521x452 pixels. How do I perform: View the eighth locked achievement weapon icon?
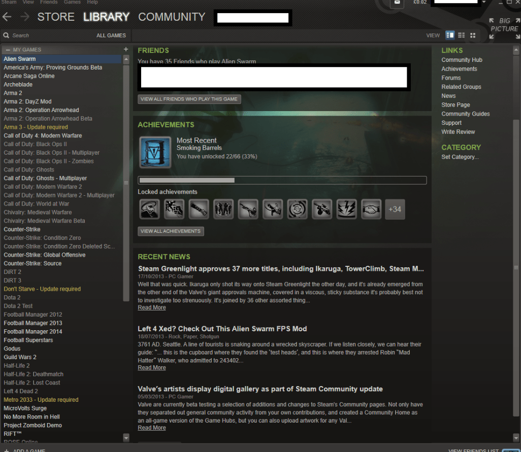321,210
